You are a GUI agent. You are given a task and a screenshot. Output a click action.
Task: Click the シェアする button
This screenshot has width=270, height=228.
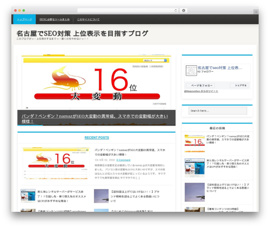pos(239,85)
